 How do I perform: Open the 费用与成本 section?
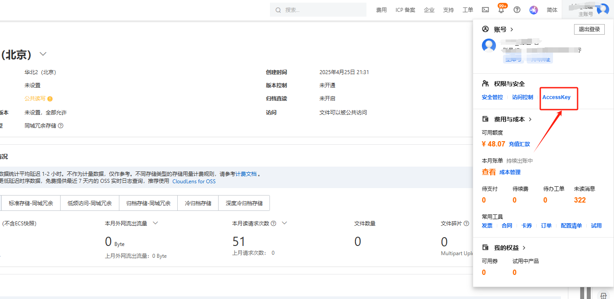[x=509, y=119]
